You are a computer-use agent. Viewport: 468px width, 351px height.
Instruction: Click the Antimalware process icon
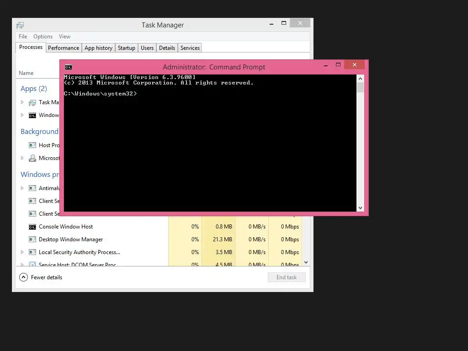tap(32, 188)
